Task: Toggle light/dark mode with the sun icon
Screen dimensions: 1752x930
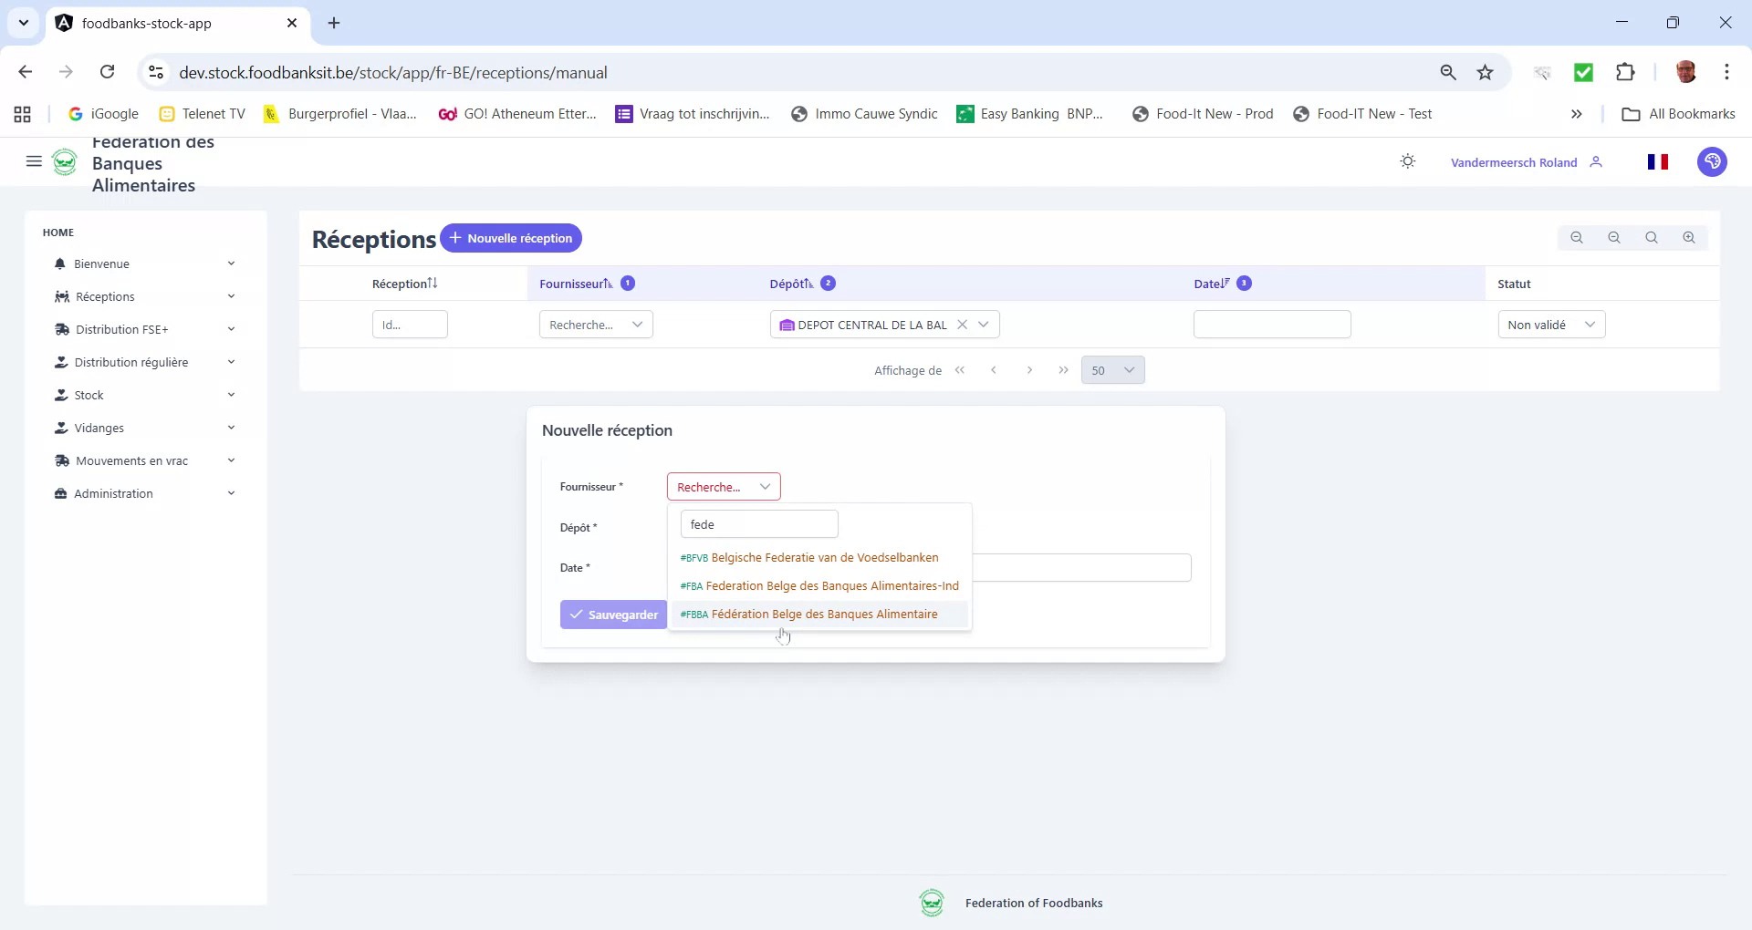Action: pos(1407,161)
